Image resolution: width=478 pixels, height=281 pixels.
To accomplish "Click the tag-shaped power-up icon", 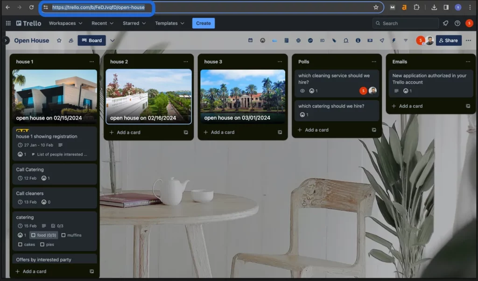I will pos(334,40).
